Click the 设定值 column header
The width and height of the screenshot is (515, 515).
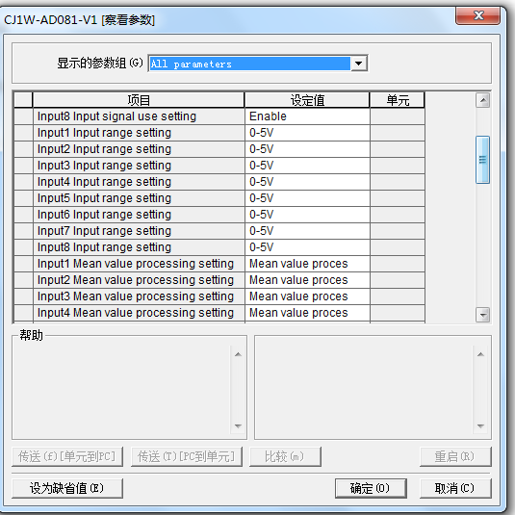tap(307, 100)
